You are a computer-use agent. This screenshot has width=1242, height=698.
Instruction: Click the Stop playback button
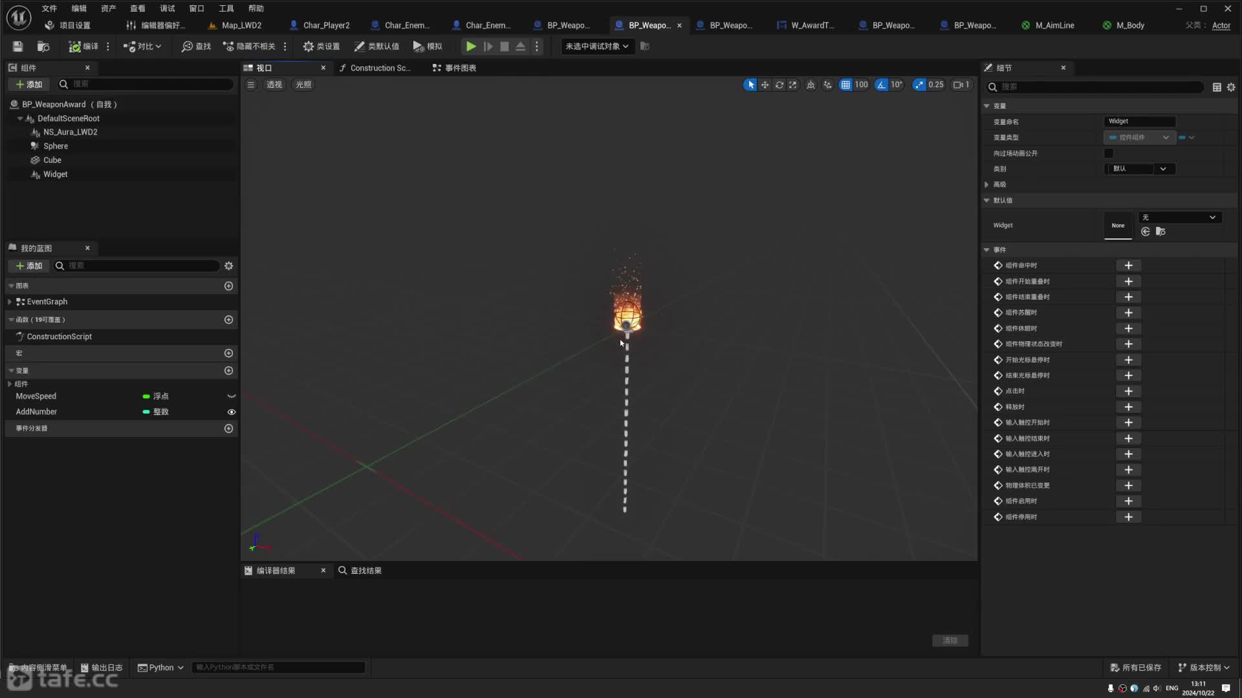pos(505,47)
